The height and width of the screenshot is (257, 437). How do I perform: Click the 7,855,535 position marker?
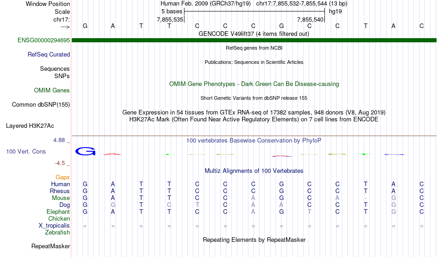170,19
